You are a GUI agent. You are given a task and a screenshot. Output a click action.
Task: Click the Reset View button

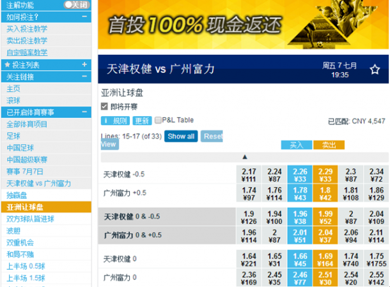tap(212, 136)
